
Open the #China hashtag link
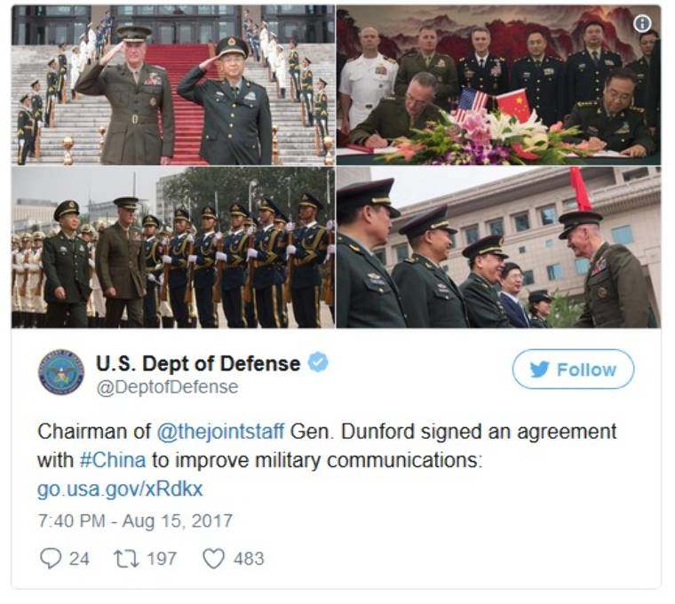click(113, 460)
